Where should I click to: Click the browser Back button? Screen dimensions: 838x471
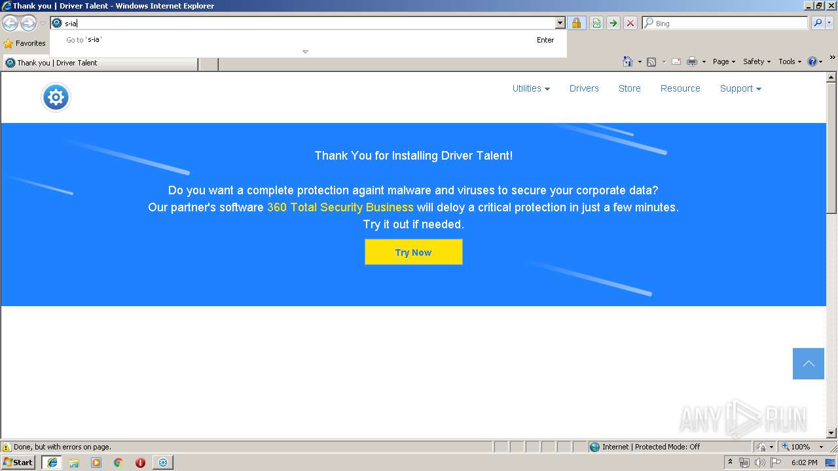(10, 24)
